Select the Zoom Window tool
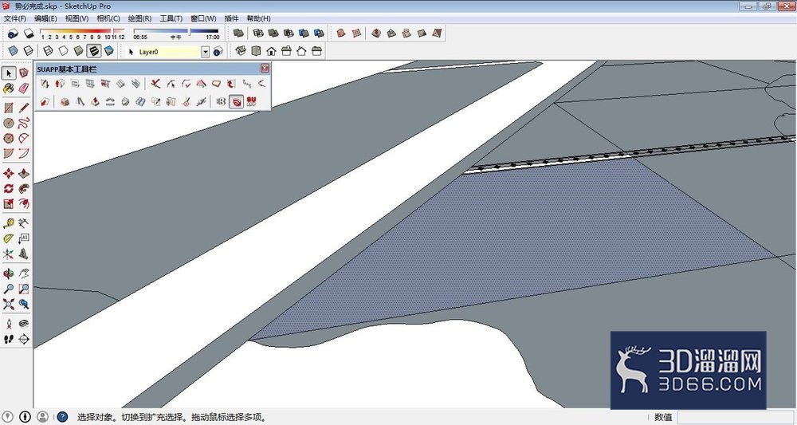Screen dimensions: 797x425 pos(24,289)
